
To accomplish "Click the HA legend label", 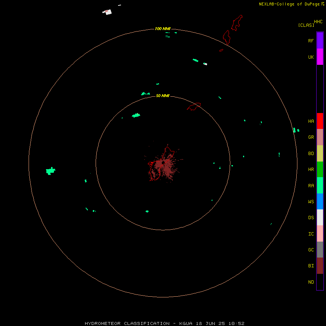I will point(311,121).
